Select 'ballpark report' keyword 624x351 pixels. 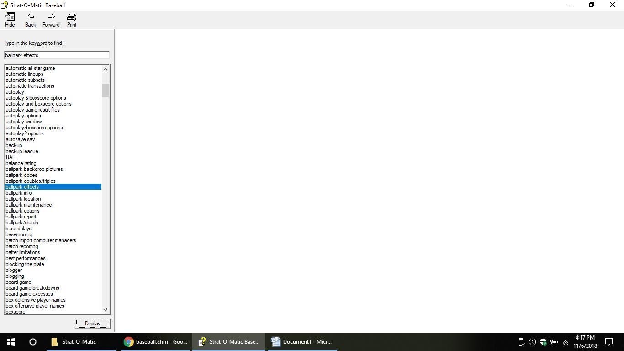(21, 217)
